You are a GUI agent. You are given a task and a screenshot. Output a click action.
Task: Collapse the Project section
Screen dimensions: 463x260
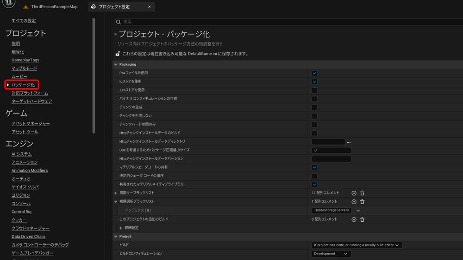tap(116, 236)
